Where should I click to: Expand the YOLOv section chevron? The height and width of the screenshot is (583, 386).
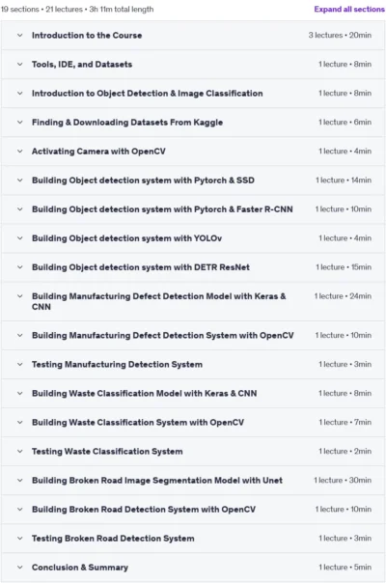click(20, 238)
